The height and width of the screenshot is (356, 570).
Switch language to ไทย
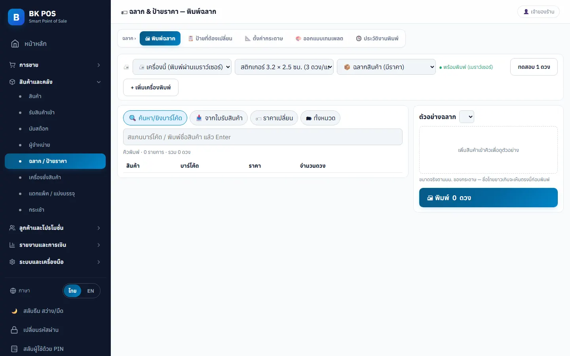coord(72,291)
